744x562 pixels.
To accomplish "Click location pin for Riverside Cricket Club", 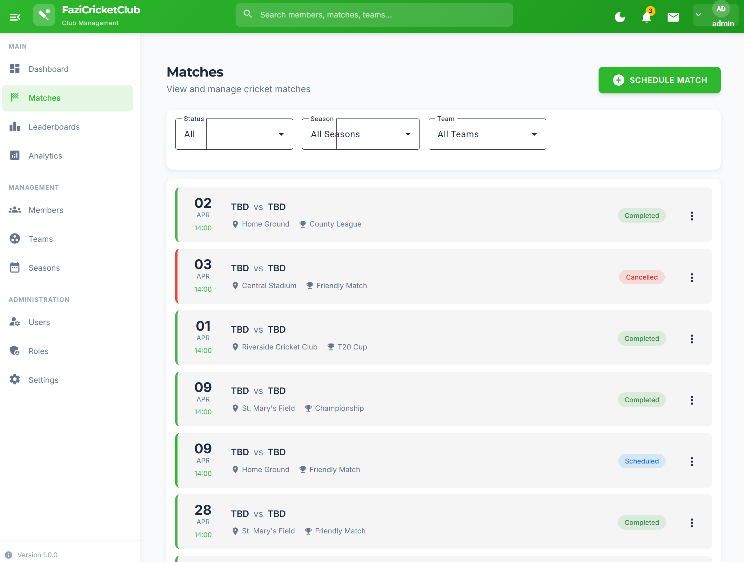I will 235,347.
